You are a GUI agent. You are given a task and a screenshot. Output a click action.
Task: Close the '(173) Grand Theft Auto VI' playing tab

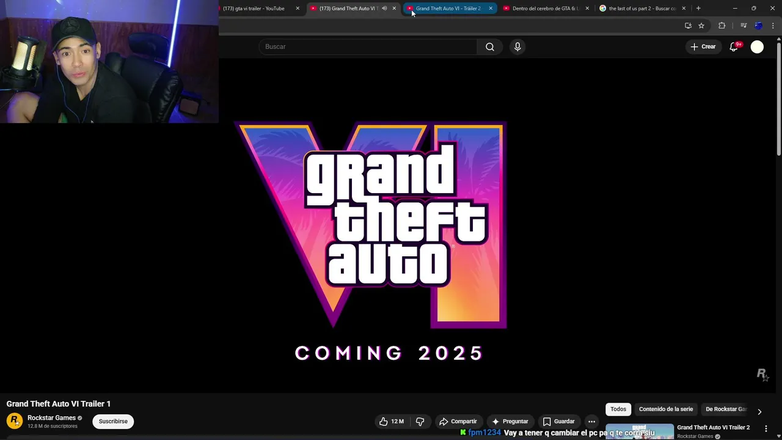click(x=394, y=9)
